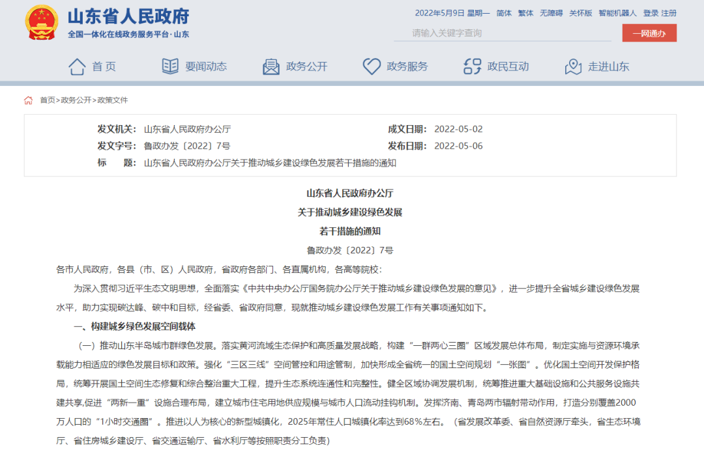Click the centered heading 山东省人民政府办公厅
The height and width of the screenshot is (454, 704).
pos(350,193)
